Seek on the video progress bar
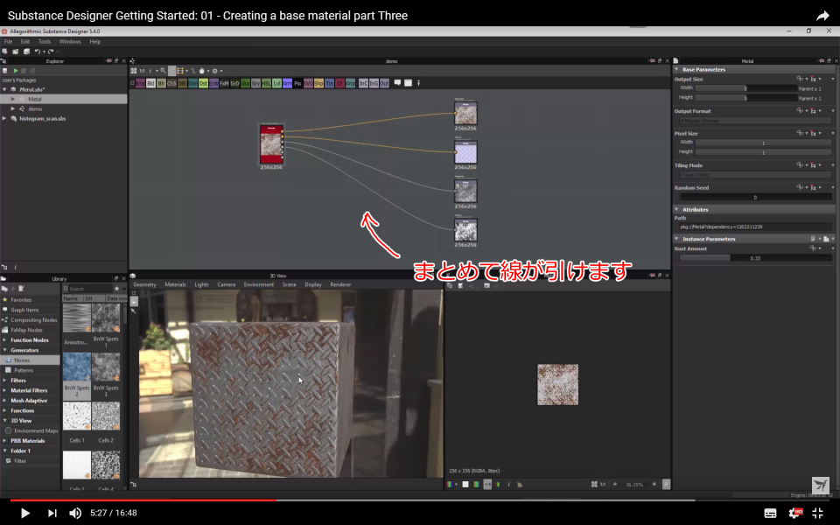The image size is (840, 525). 420,500
